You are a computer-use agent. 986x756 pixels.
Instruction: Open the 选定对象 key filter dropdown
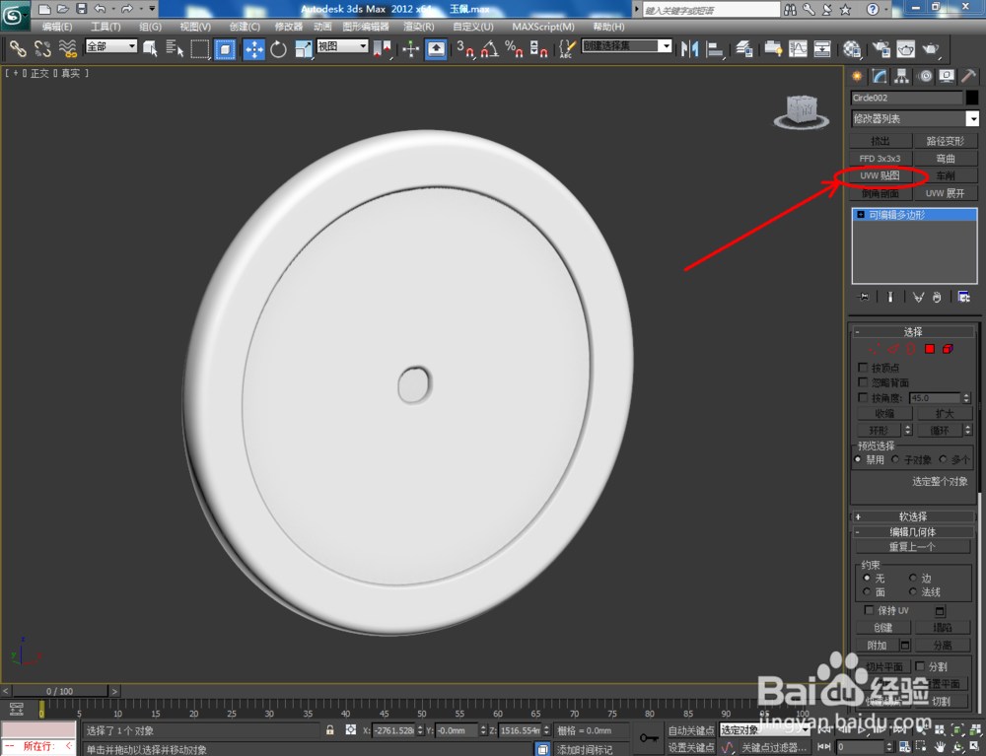pyautogui.click(x=765, y=729)
